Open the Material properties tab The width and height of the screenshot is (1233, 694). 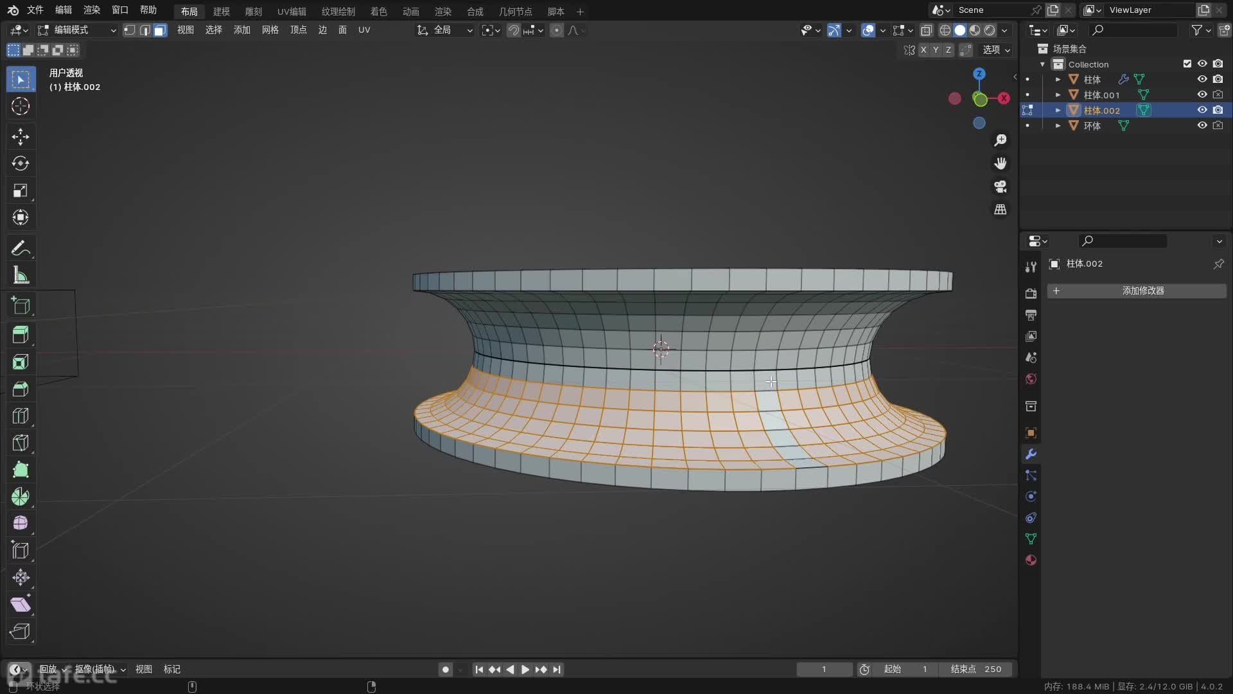point(1031,560)
